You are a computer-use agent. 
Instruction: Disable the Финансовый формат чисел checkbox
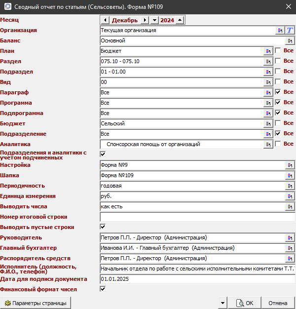(103, 289)
